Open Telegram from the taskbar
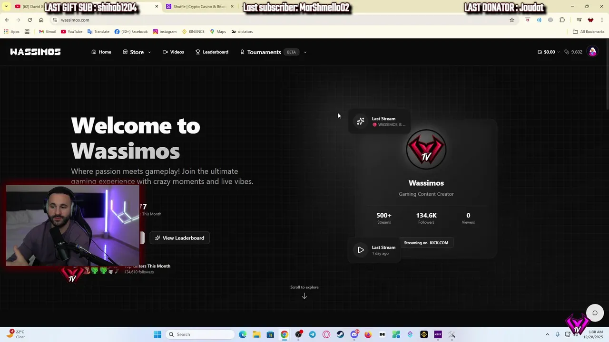The height and width of the screenshot is (342, 609). (312, 334)
